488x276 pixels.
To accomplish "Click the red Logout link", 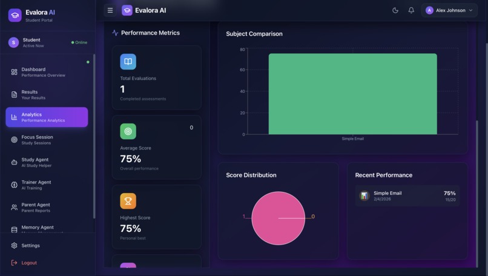I will click(29, 263).
